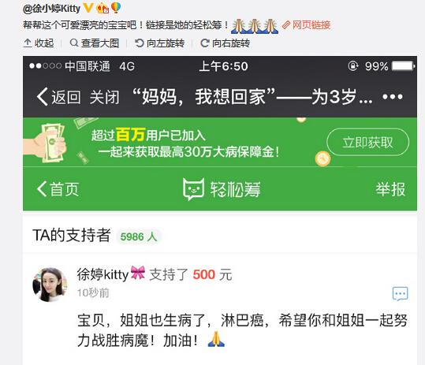Open 徐婷kitty supporter avatar photo

[x=50, y=285]
